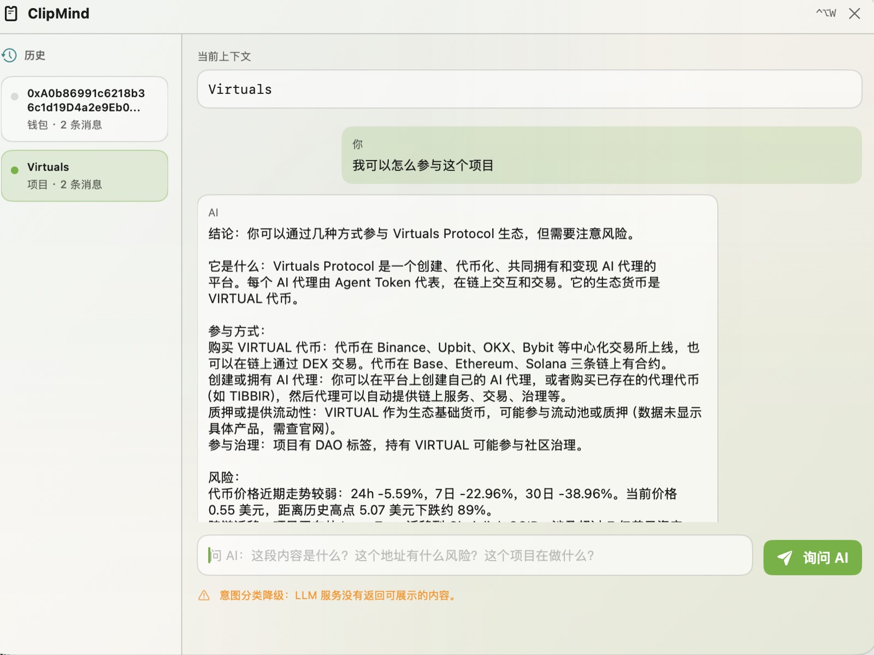The image size is (874, 655).
Task: Click the 风险： heading in AI reply
Action: coord(224,477)
